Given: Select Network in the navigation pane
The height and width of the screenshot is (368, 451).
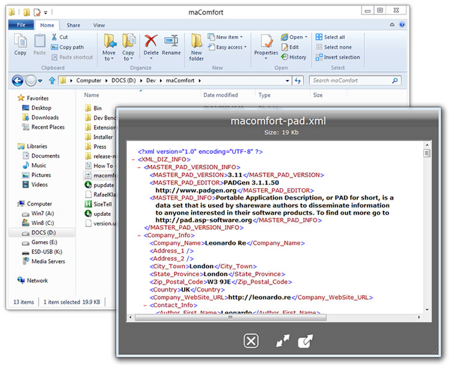Looking at the screenshot, I should click(32, 281).
